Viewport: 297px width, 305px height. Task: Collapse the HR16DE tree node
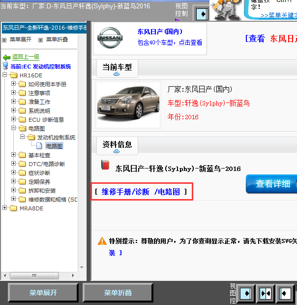[x=4, y=75]
